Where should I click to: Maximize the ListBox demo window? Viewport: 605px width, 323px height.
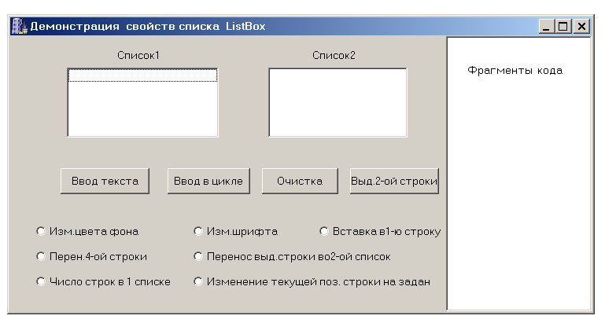[x=563, y=26]
